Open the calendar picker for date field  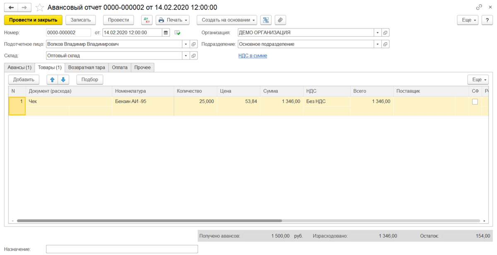tap(166, 33)
